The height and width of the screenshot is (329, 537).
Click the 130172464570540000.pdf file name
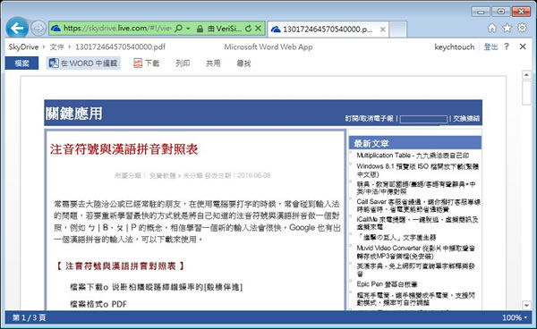(x=120, y=46)
